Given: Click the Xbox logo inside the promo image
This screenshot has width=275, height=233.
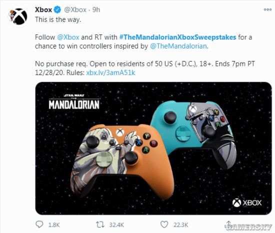Looking at the screenshot, I should pos(247,202).
